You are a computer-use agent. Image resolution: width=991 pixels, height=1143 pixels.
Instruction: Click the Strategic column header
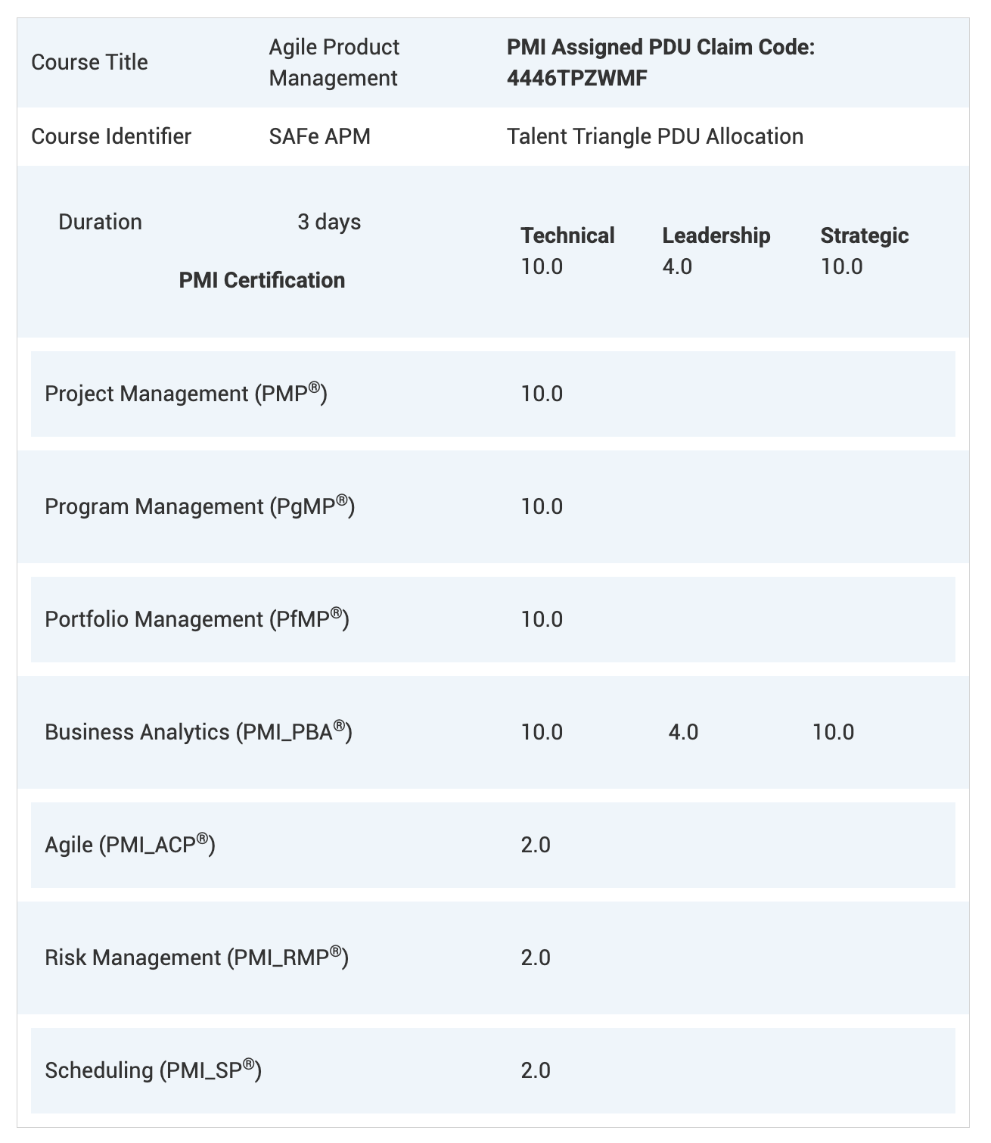point(864,235)
